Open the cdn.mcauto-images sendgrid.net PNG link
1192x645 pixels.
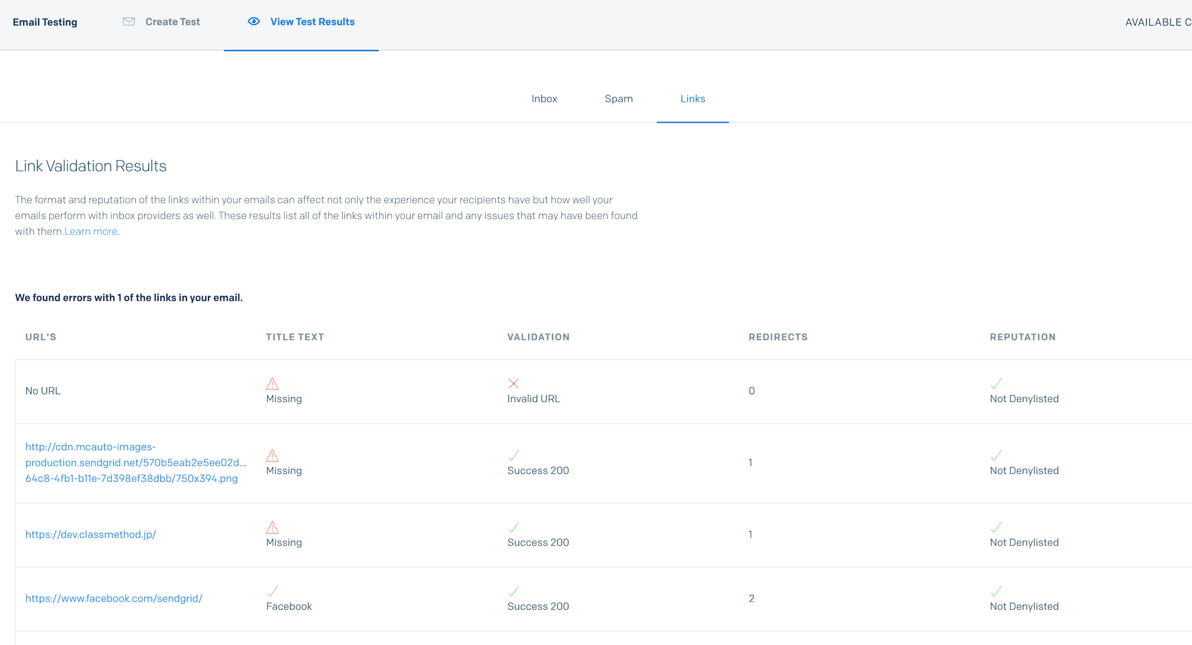tap(135, 463)
